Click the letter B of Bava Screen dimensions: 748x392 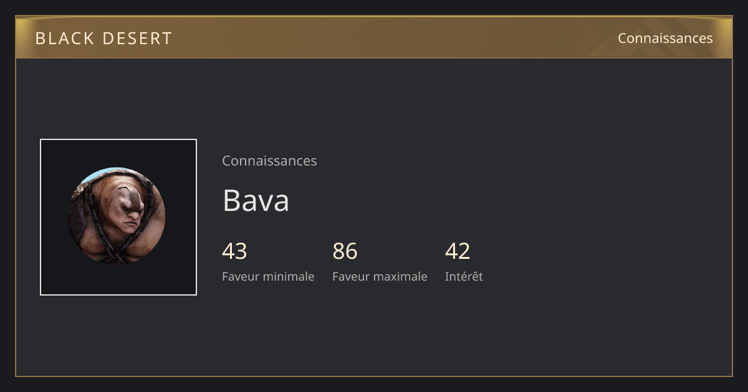231,200
